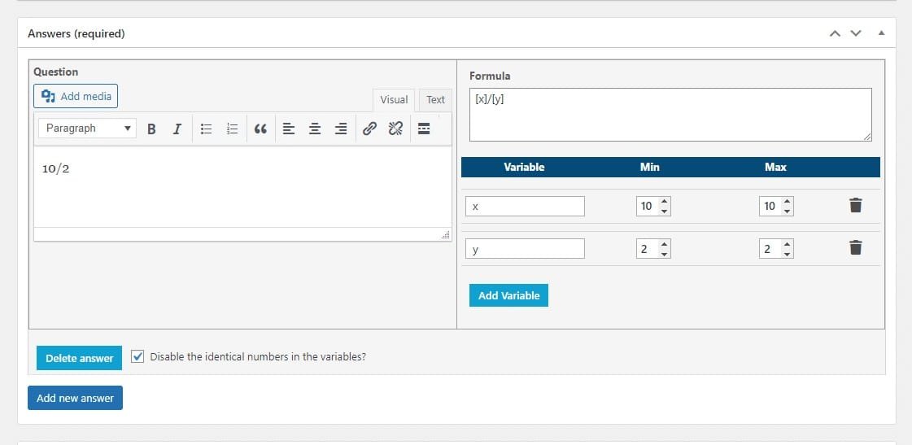Click the Max column header
912x445 pixels.
(x=775, y=167)
